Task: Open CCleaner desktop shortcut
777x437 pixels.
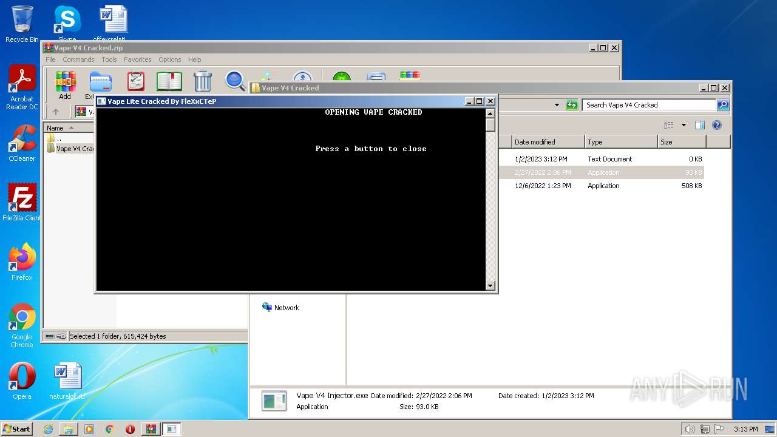Action: pyautogui.click(x=22, y=144)
